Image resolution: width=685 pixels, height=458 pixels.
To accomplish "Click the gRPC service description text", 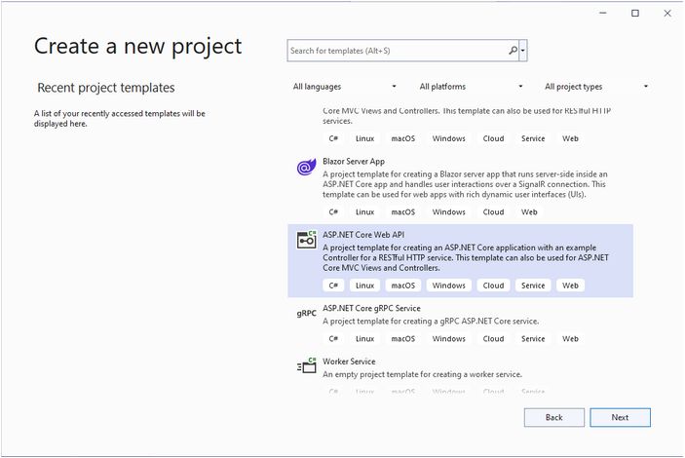I will 431,322.
